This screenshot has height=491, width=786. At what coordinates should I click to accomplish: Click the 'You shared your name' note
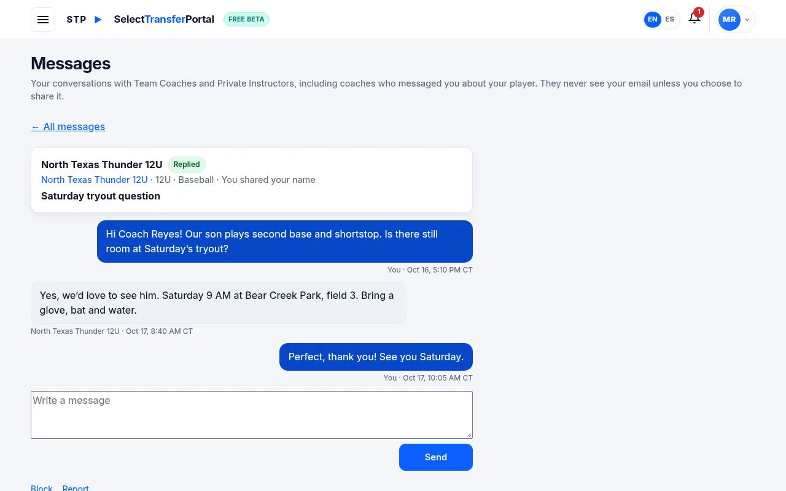click(268, 180)
